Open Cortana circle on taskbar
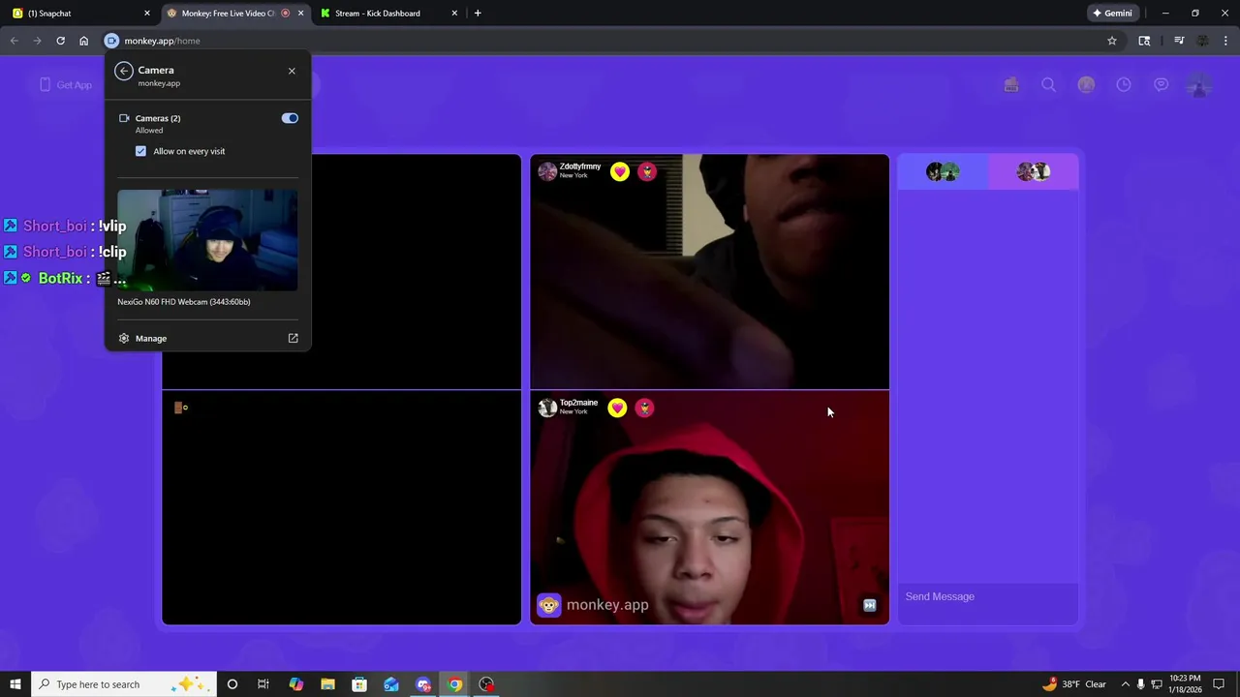This screenshot has width=1240, height=697. [x=232, y=684]
